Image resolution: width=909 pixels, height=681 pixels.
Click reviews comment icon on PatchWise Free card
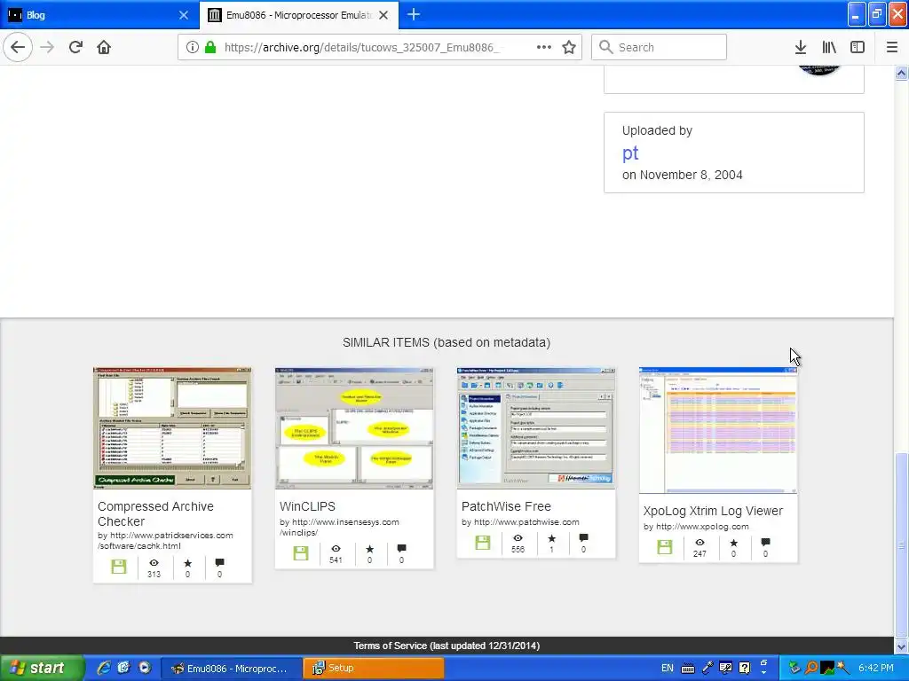click(583, 538)
